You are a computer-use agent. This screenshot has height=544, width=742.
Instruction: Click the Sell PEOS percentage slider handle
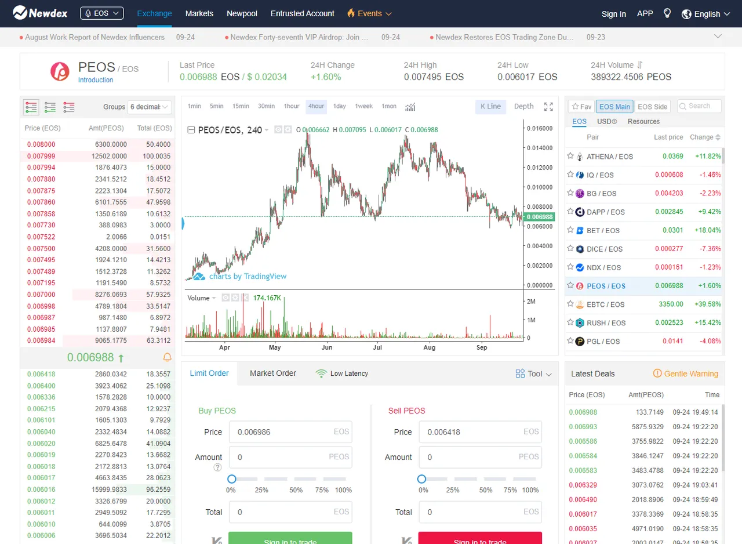click(x=421, y=479)
